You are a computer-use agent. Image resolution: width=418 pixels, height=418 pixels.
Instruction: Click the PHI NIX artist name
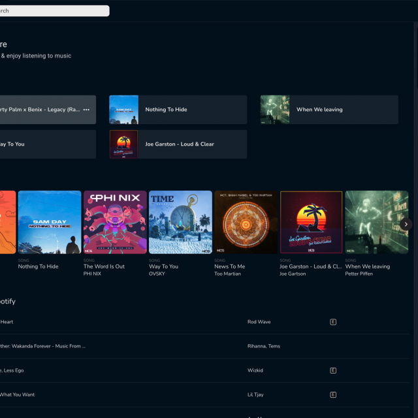coord(92,274)
